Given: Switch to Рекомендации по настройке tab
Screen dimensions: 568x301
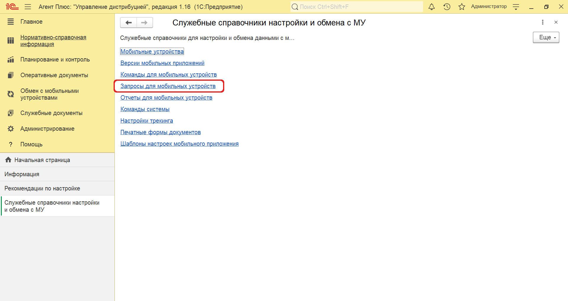Looking at the screenshot, I should point(42,188).
